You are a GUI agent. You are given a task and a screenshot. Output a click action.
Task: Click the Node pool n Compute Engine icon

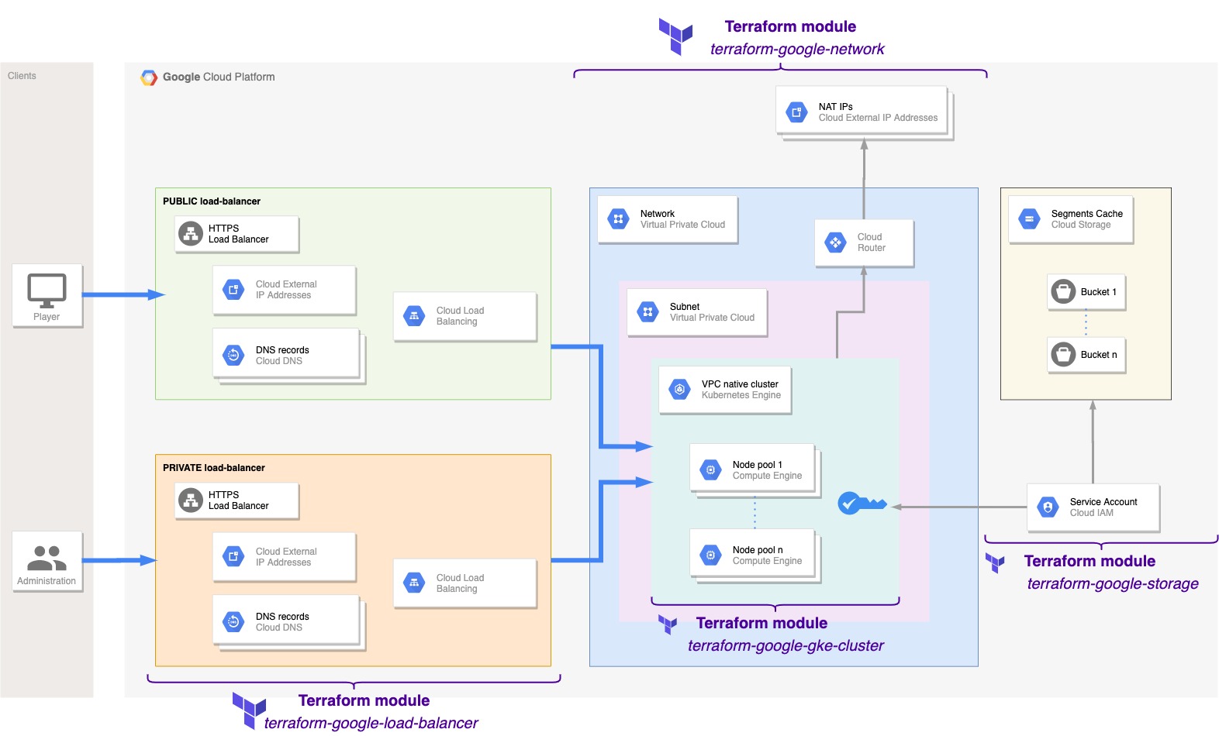[710, 555]
